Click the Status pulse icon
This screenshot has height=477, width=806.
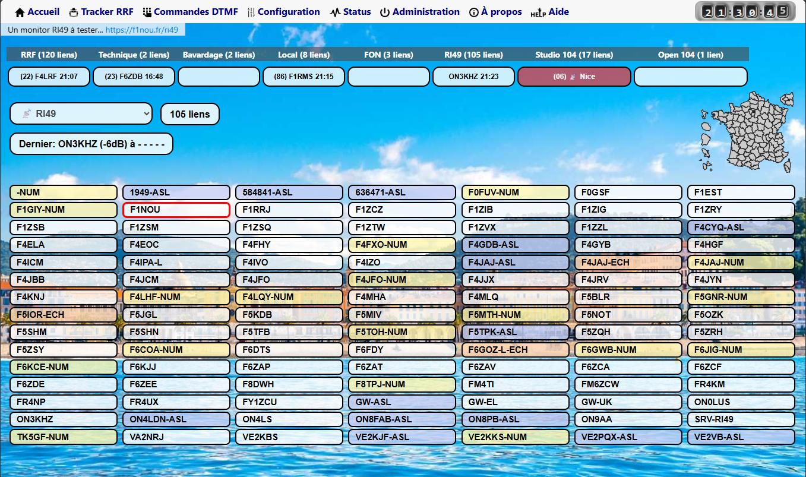[336, 12]
